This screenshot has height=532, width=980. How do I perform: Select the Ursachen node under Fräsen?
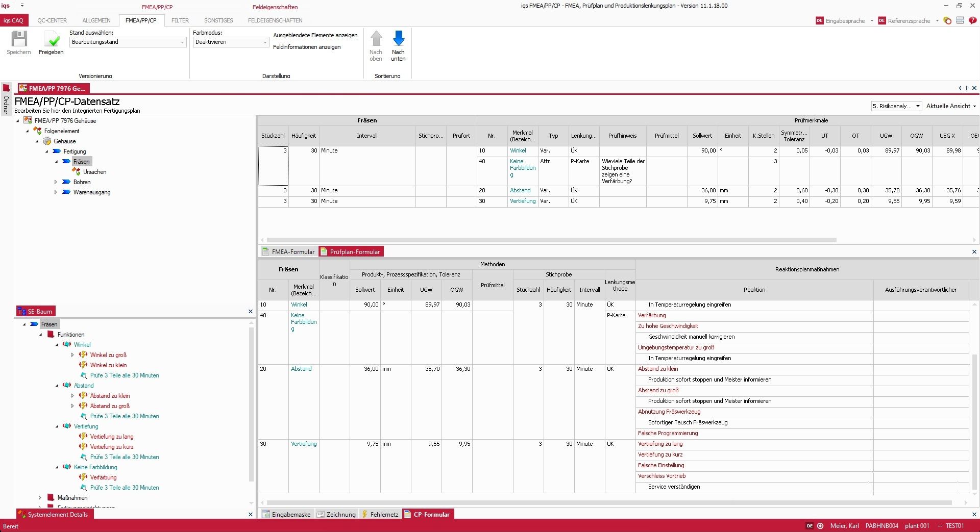[x=95, y=172]
